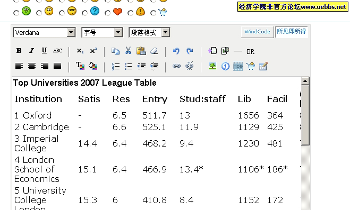Open the 段落格式 paragraph format dropdown
The width and height of the screenshot is (350, 210).
[149, 33]
